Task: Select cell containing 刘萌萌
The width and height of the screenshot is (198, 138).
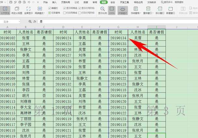Action: [26, 102]
